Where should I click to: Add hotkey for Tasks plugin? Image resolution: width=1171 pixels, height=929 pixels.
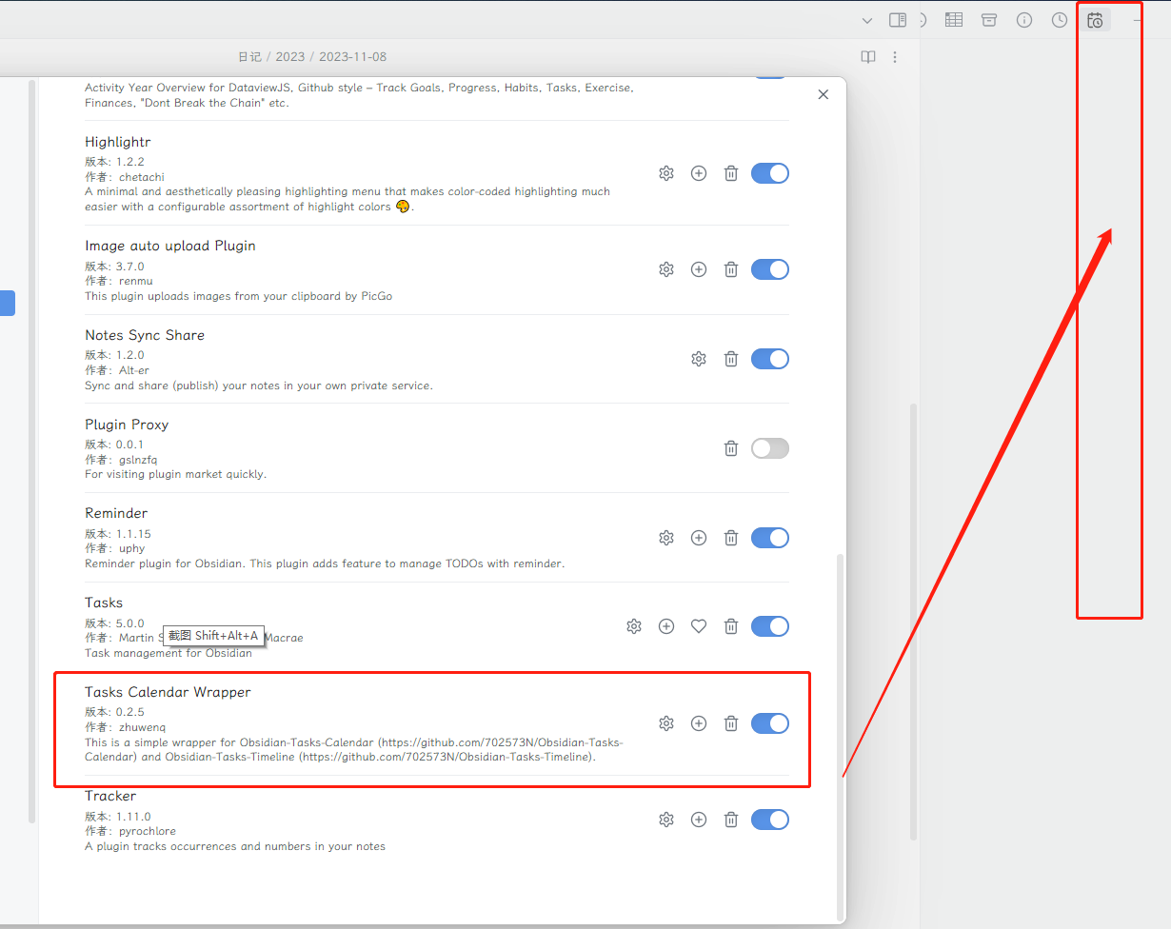pos(666,626)
